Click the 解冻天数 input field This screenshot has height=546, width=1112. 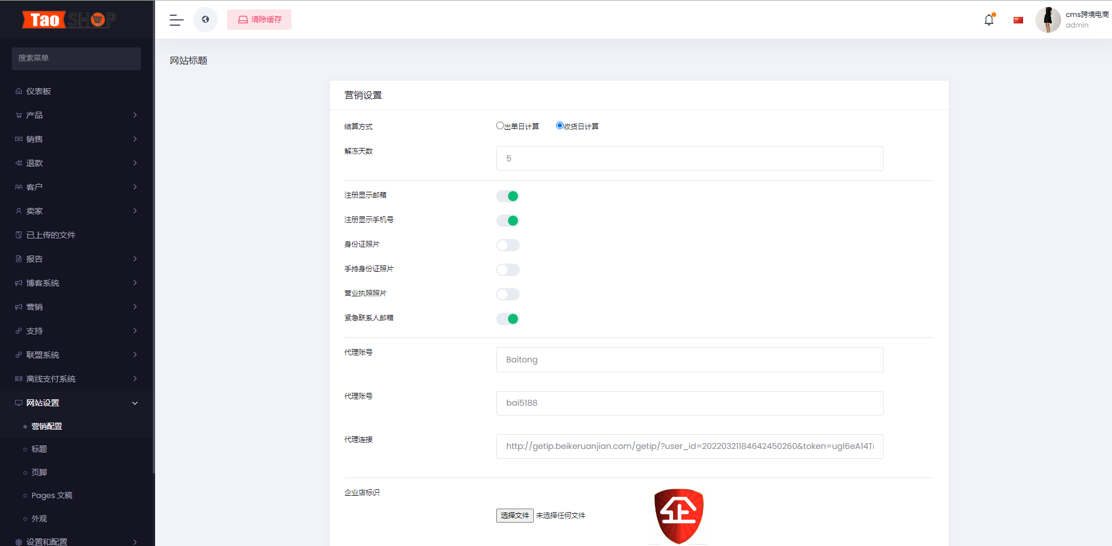pyautogui.click(x=689, y=158)
